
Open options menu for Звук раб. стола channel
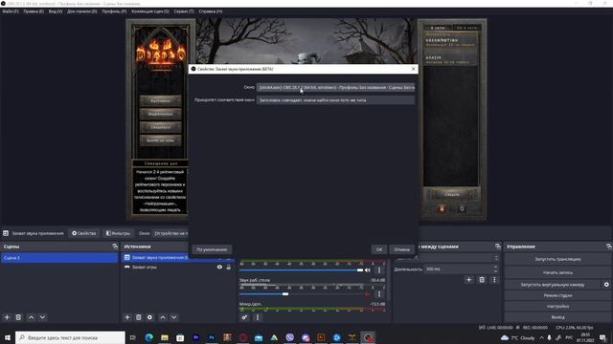(x=379, y=294)
